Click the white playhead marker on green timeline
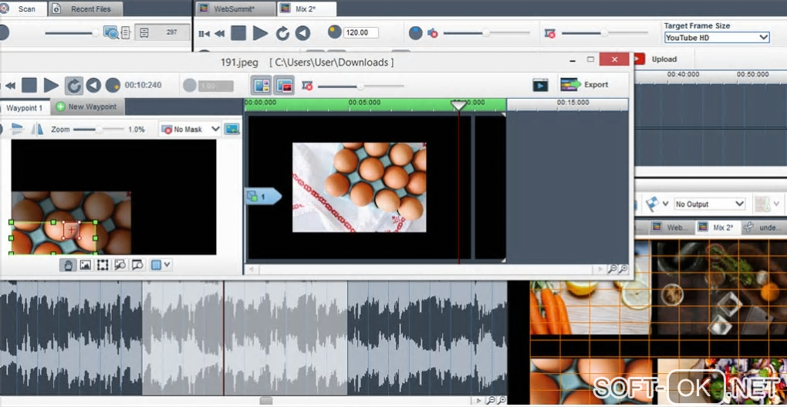Screen dimensions: 787x407 [458, 105]
